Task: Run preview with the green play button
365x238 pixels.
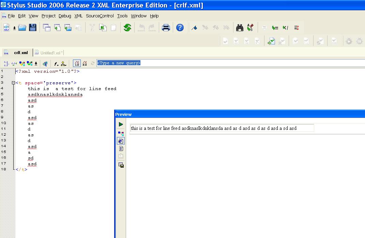Action: (121, 124)
